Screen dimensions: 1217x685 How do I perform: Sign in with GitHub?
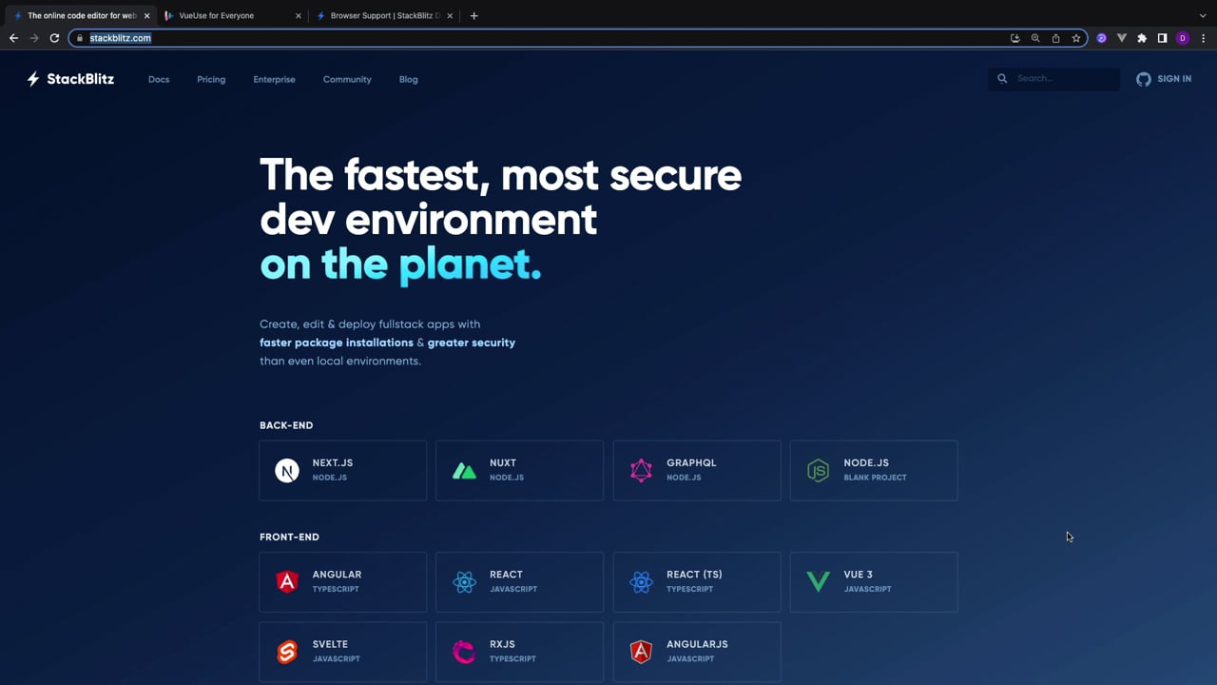point(1164,79)
